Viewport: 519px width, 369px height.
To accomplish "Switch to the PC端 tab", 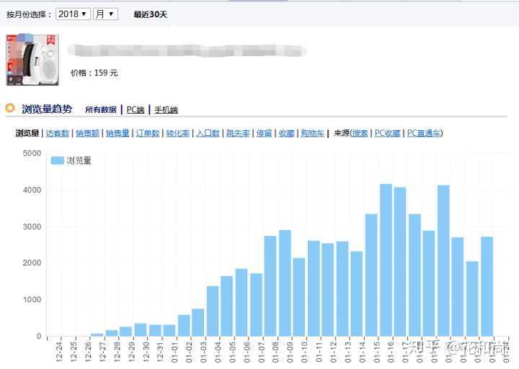I will (136, 109).
